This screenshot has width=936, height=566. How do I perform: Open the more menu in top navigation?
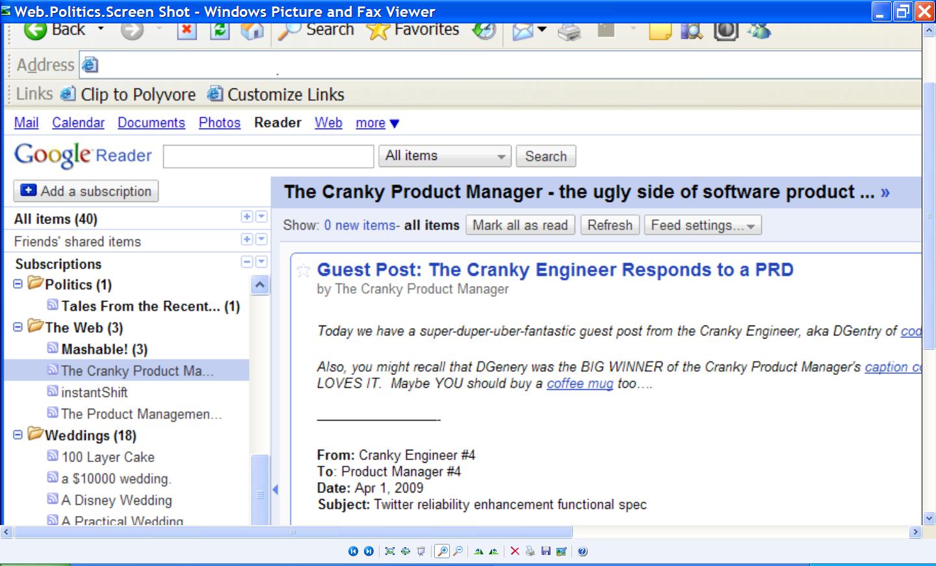coord(377,123)
